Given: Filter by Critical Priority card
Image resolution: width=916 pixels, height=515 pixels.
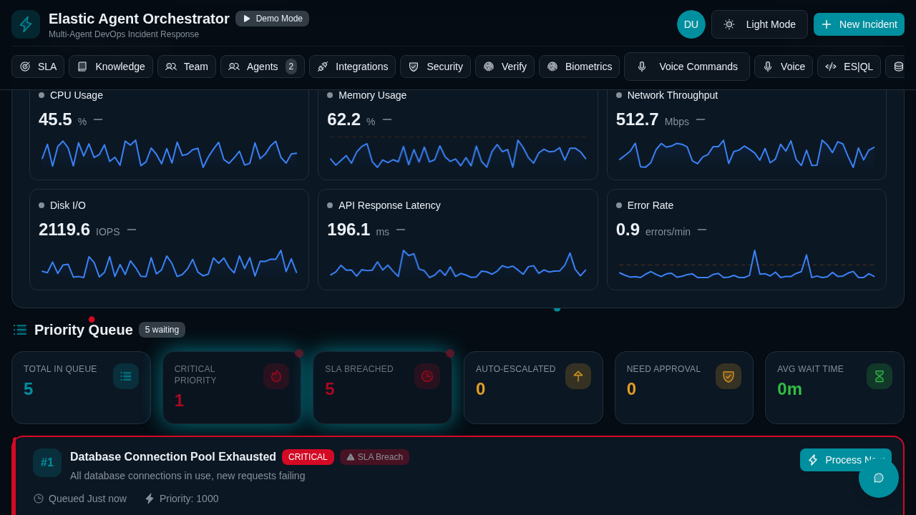Looking at the screenshot, I should 232,388.
